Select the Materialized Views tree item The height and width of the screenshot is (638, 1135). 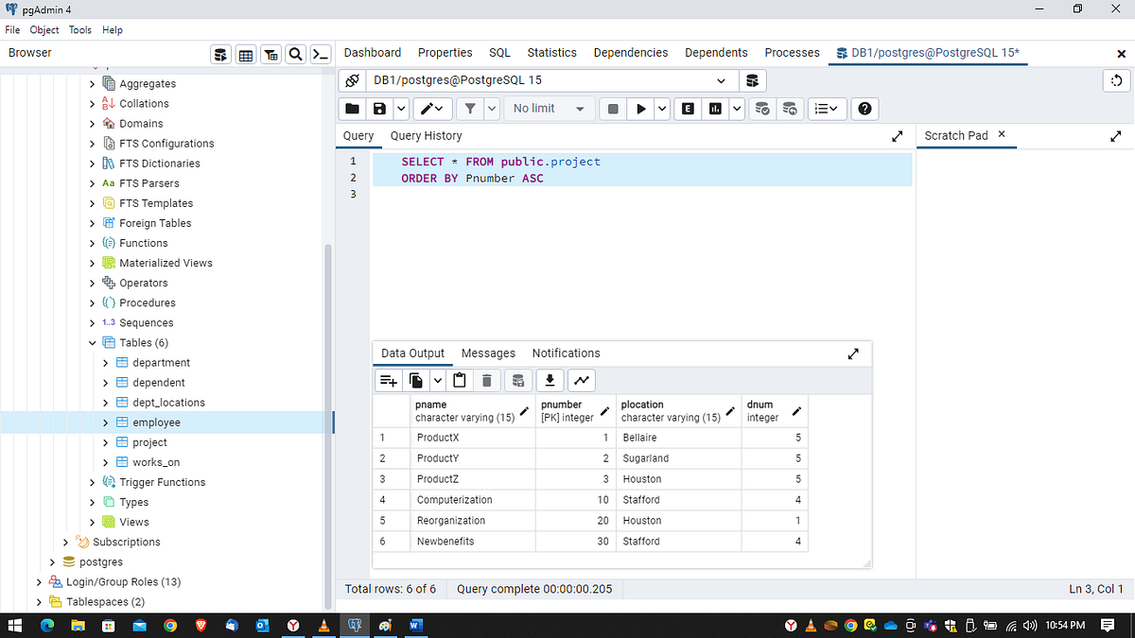[x=166, y=263]
